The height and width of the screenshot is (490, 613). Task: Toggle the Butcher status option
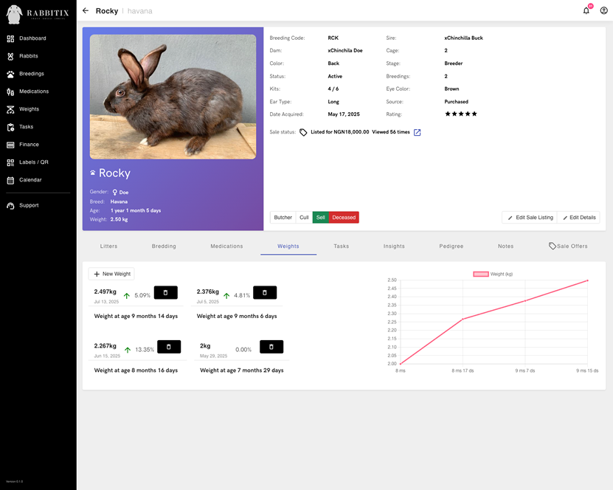283,218
